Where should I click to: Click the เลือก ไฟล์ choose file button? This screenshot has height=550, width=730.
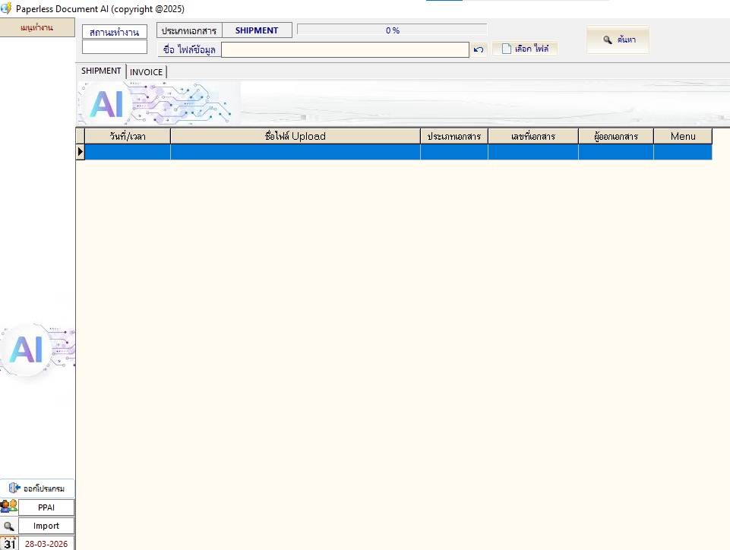525,49
